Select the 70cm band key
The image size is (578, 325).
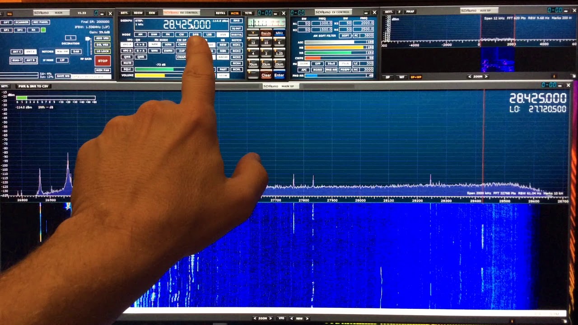click(x=253, y=64)
